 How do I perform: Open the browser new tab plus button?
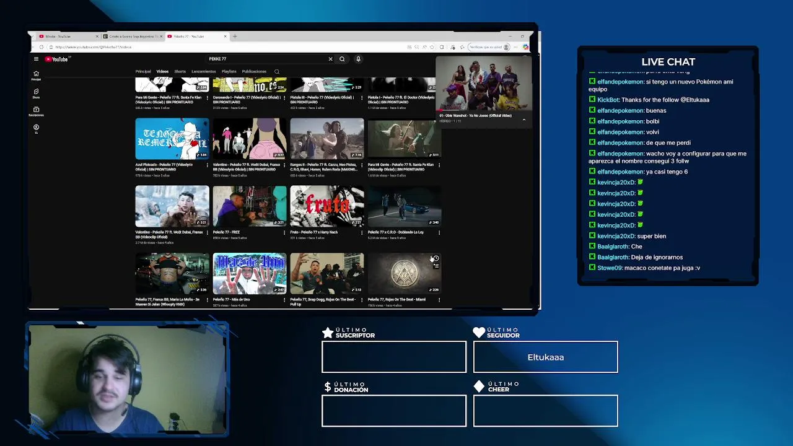click(235, 37)
